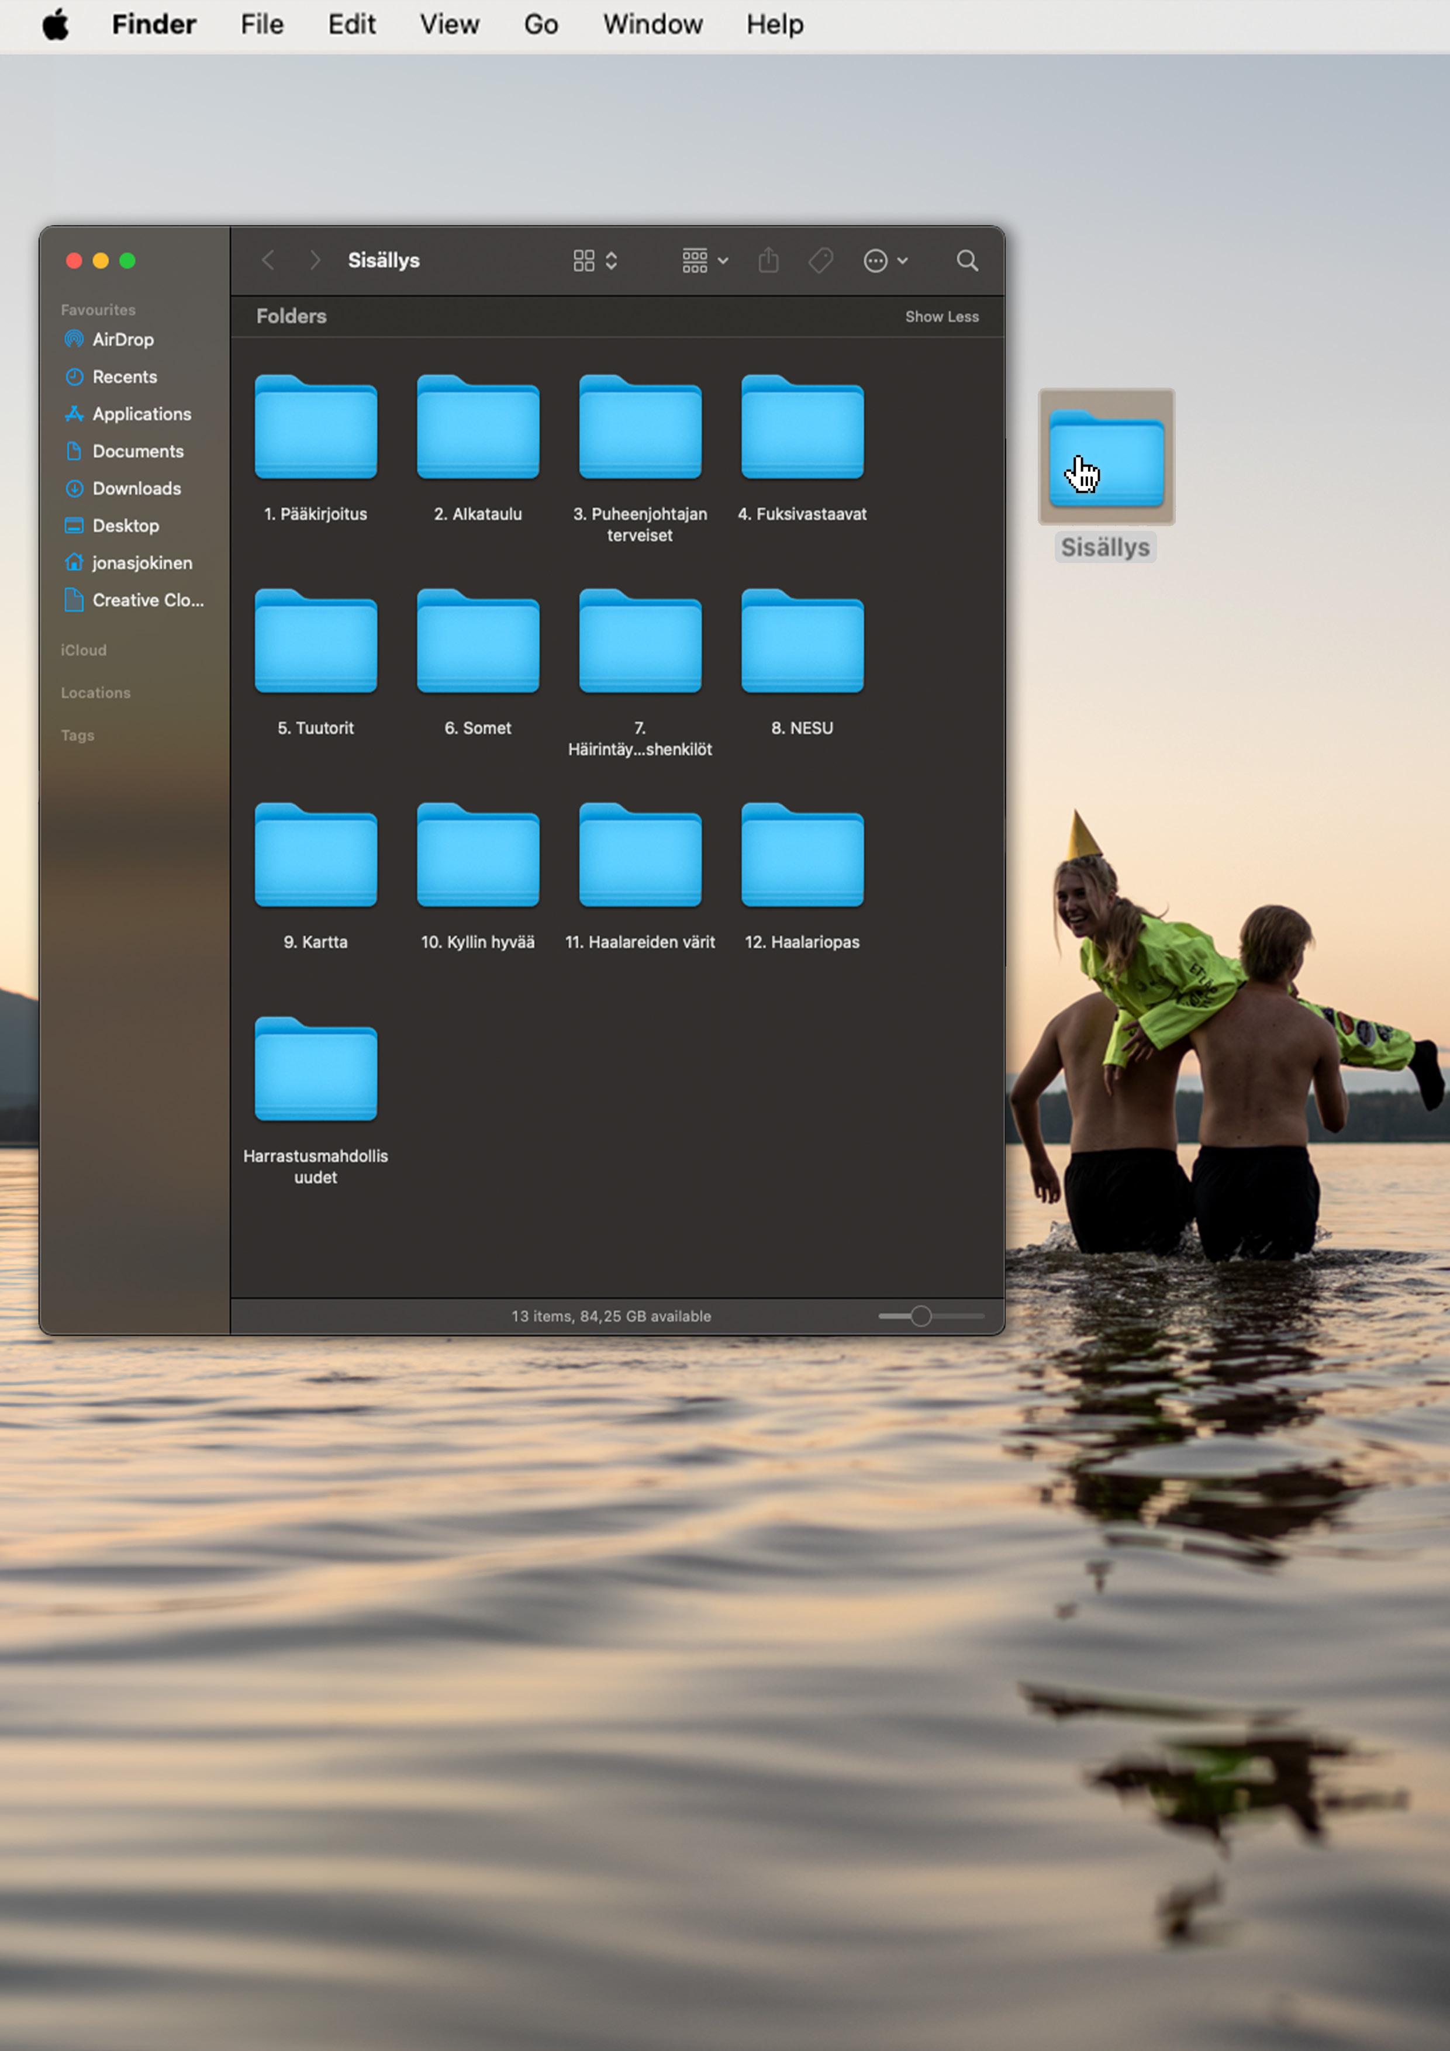Image resolution: width=1450 pixels, height=2051 pixels.
Task: Open Downloads from the sidebar
Action: pos(136,489)
